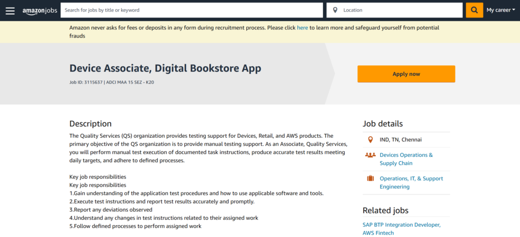Click the IND, TN, Chennai location text

(x=401, y=140)
